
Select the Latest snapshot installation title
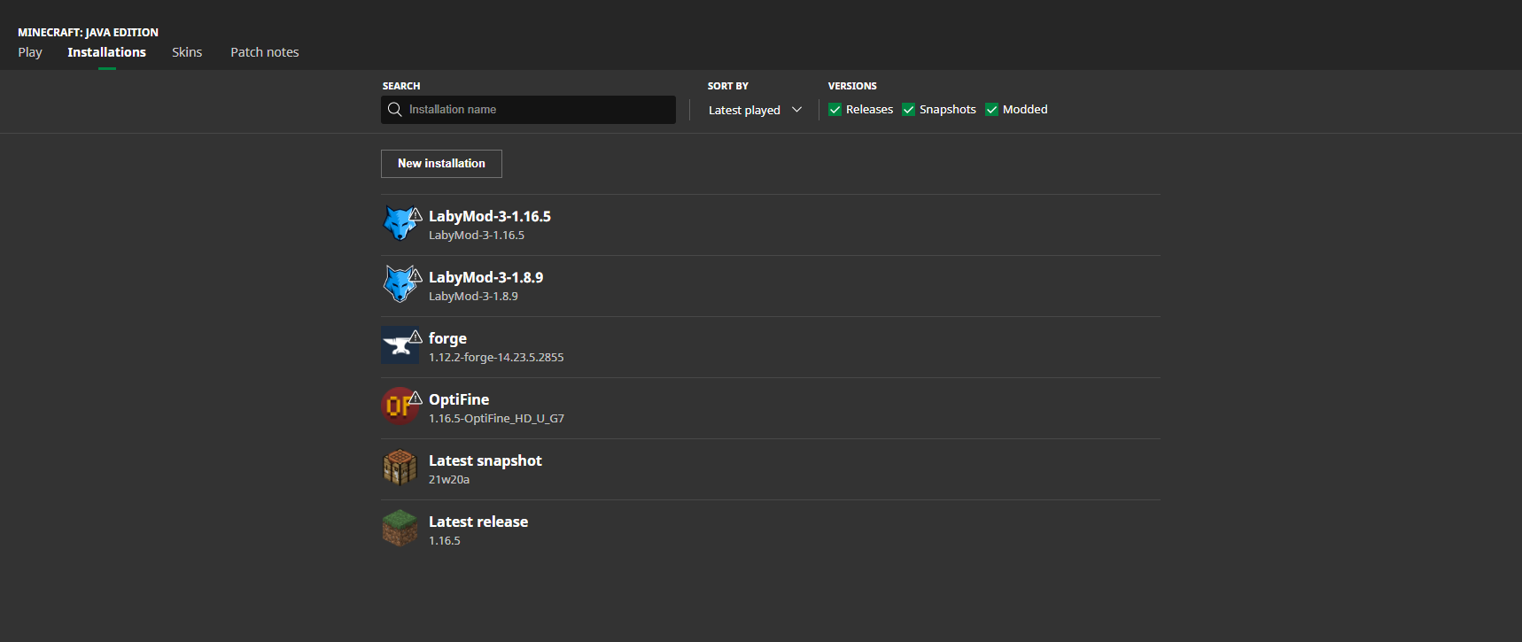[x=485, y=460]
